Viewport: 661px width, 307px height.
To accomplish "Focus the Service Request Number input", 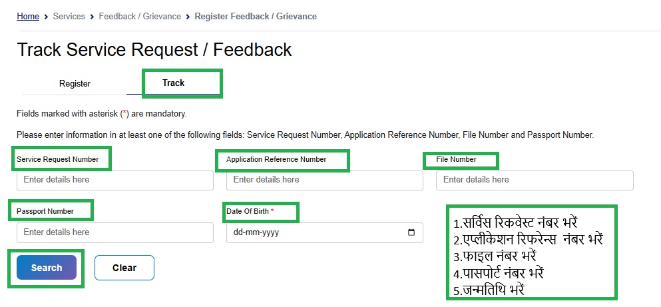I will [115, 180].
